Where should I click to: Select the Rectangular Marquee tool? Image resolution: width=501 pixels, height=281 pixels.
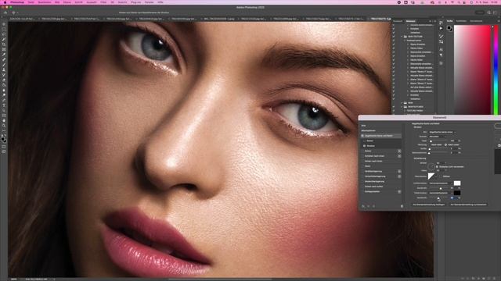(4, 30)
